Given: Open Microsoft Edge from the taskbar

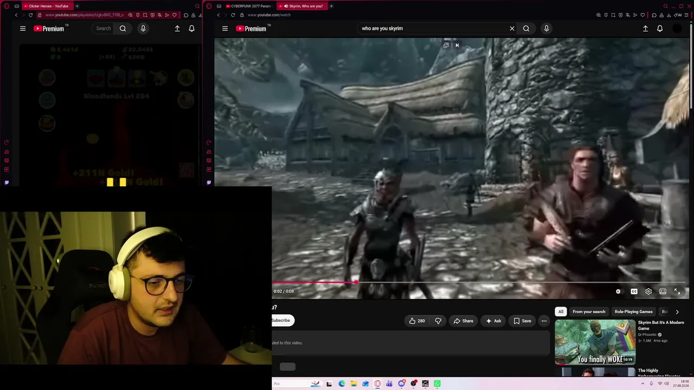Looking at the screenshot, I should click(x=342, y=383).
